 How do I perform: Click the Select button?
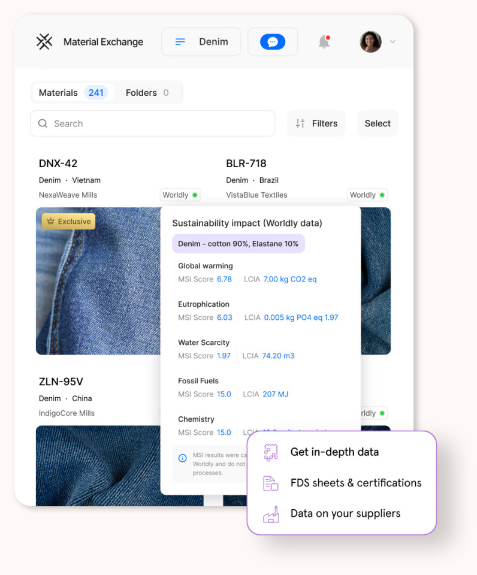coord(378,123)
